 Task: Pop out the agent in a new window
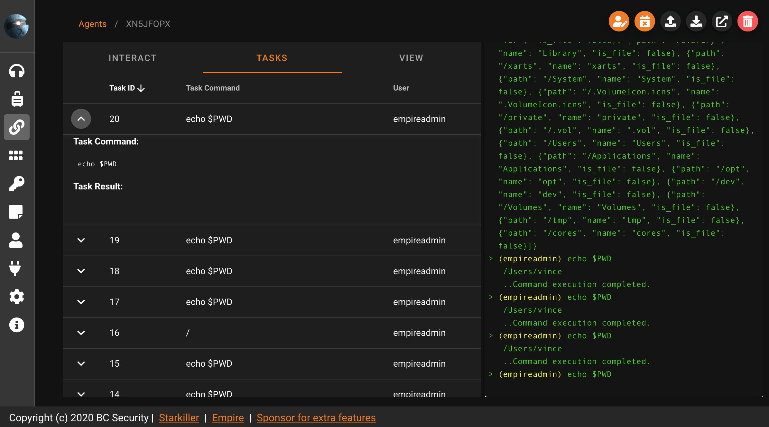[722, 22]
